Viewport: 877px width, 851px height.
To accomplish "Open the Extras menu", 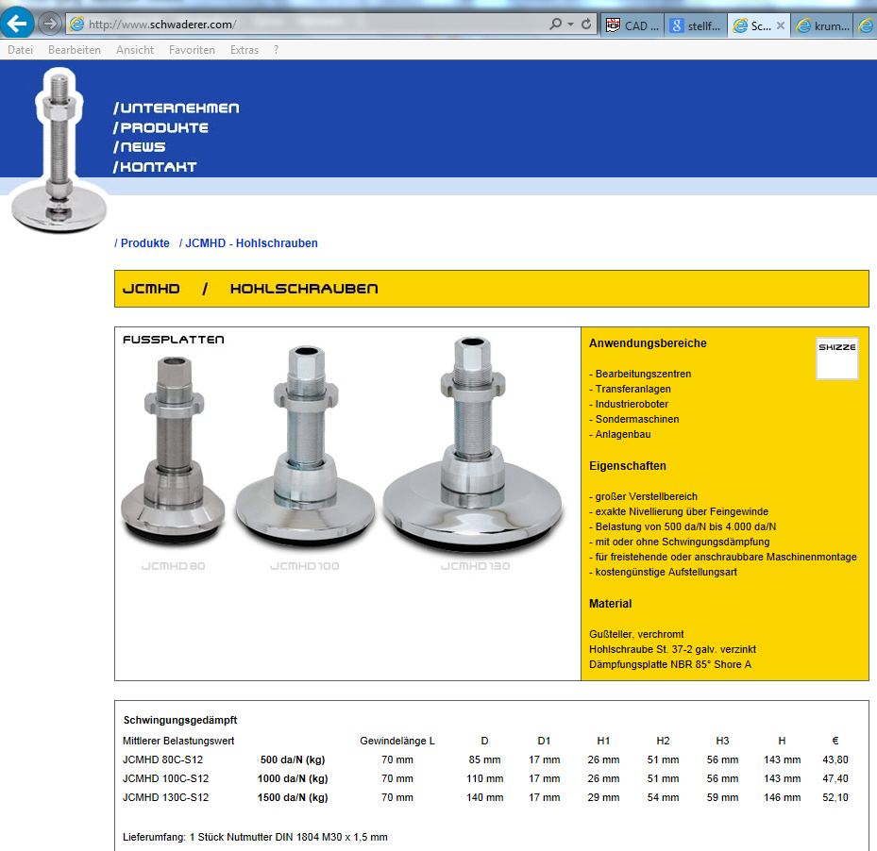I will point(245,50).
